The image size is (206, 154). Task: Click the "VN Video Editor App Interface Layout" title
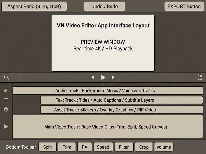[103, 25]
